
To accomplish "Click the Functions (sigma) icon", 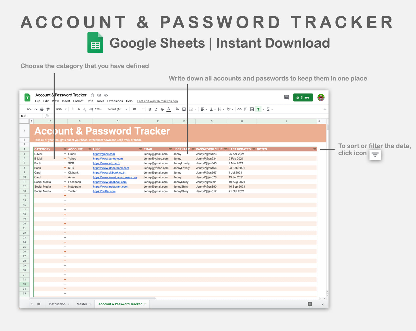I will (x=268, y=109).
